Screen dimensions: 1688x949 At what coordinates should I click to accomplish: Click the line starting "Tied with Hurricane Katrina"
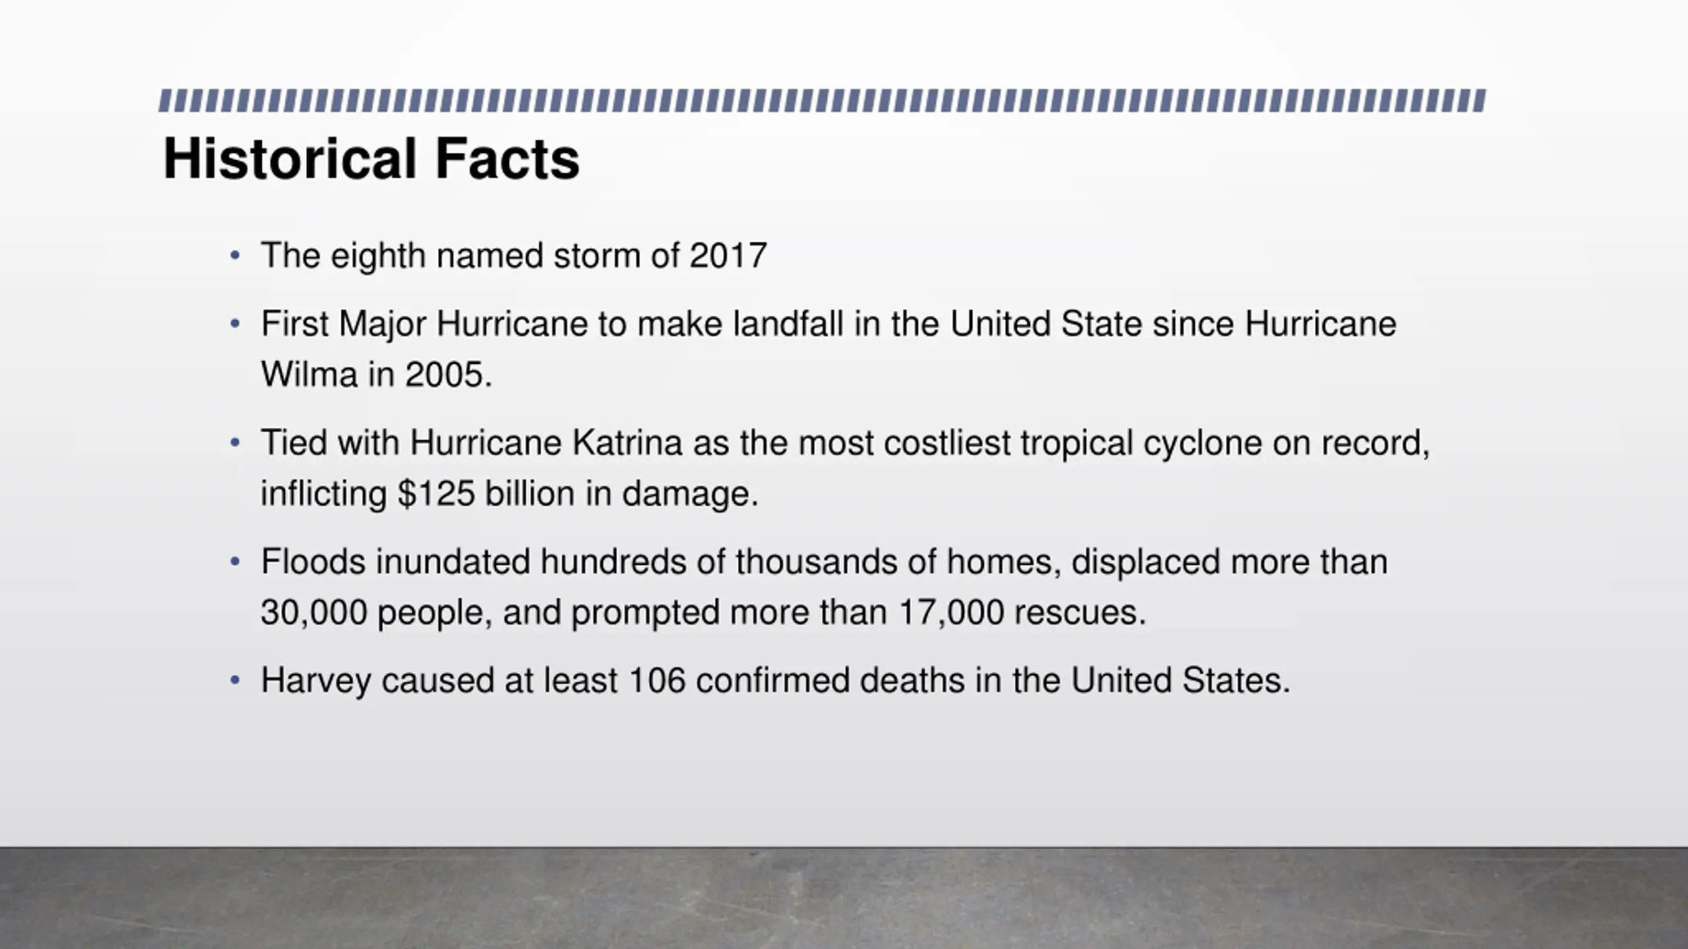(x=845, y=442)
